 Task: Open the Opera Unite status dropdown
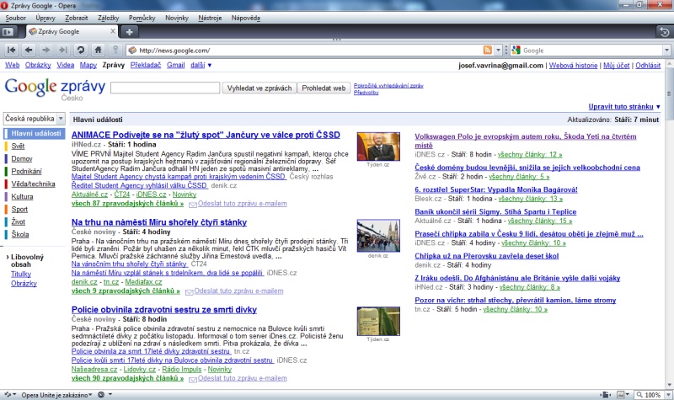click(x=57, y=395)
